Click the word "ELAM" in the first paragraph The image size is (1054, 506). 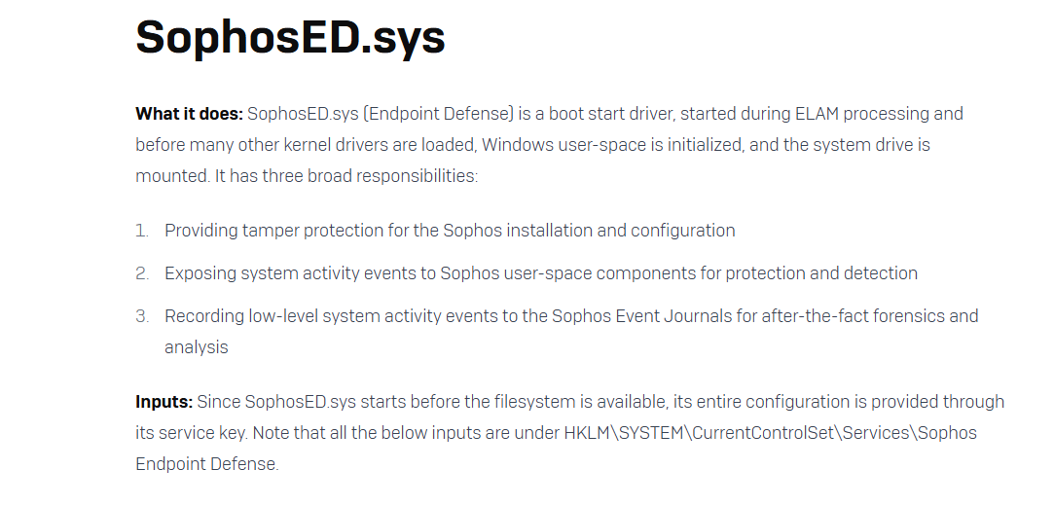(816, 114)
